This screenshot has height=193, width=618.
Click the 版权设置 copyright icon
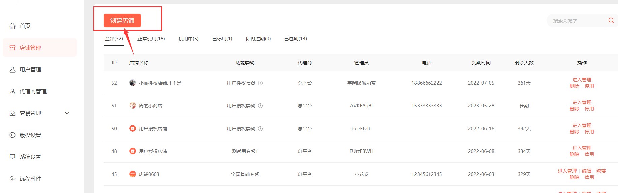click(12, 135)
